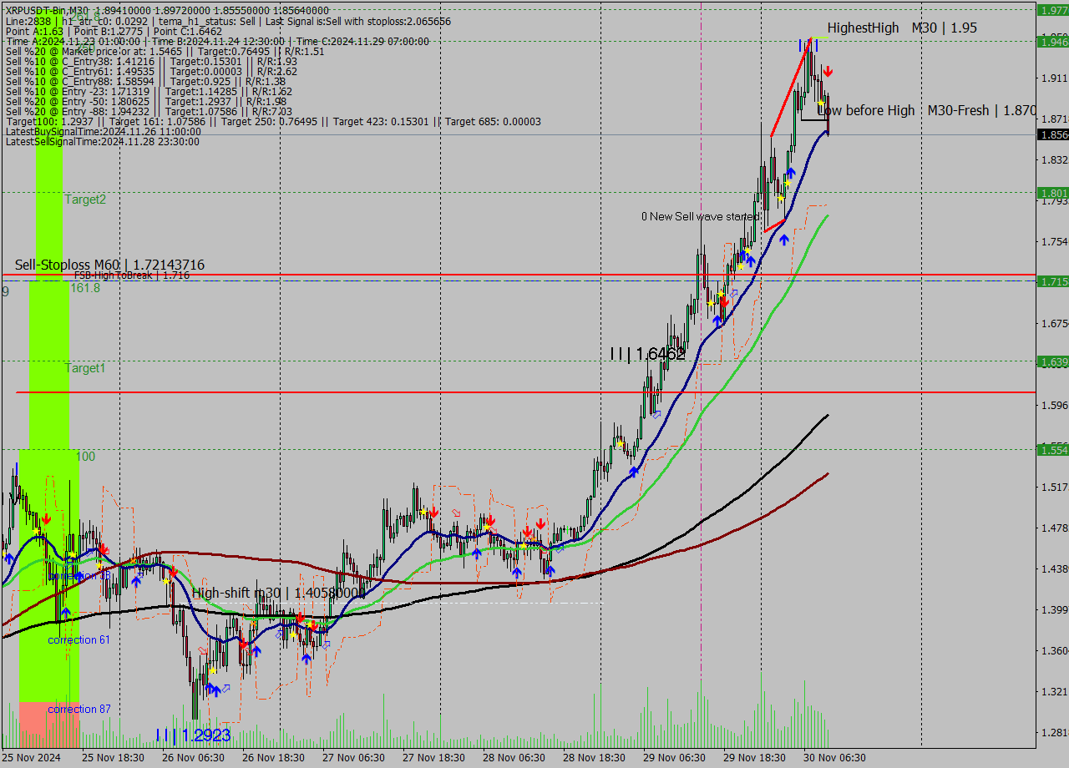
Task: Select the '||| 1.6462' wave label
Action: [x=647, y=354]
